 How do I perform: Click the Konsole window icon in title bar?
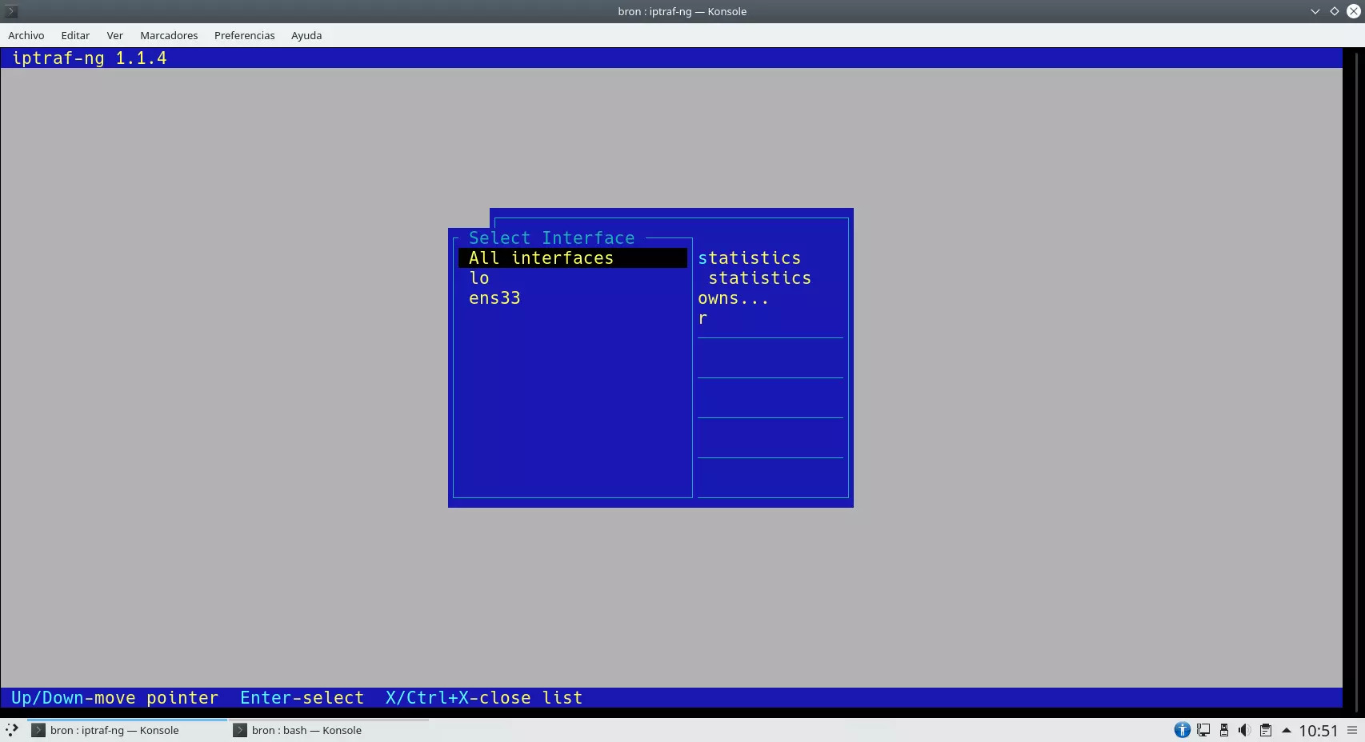pos(11,11)
